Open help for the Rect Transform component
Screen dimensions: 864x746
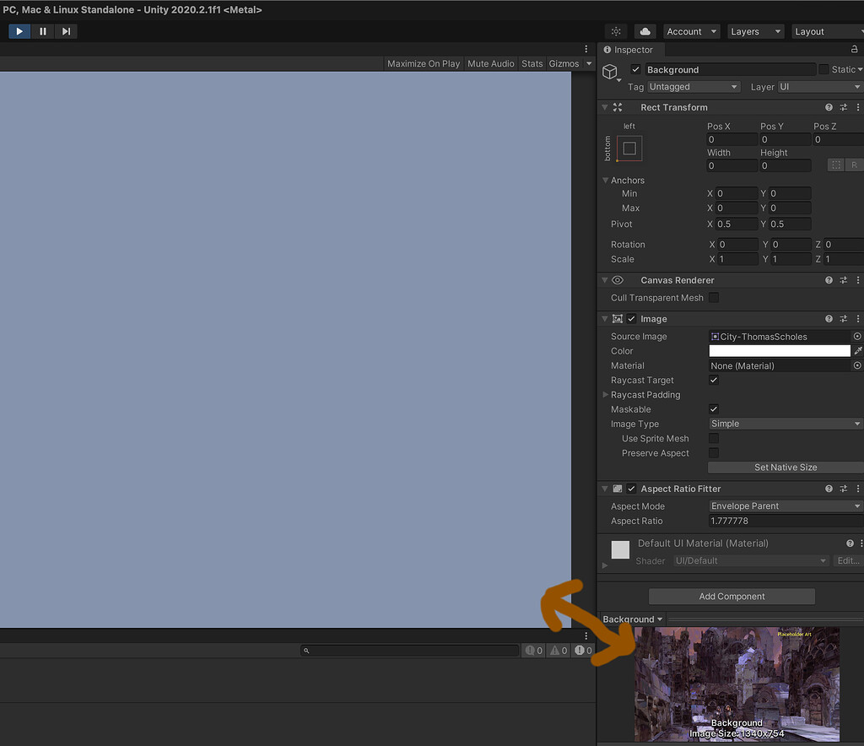(x=828, y=107)
